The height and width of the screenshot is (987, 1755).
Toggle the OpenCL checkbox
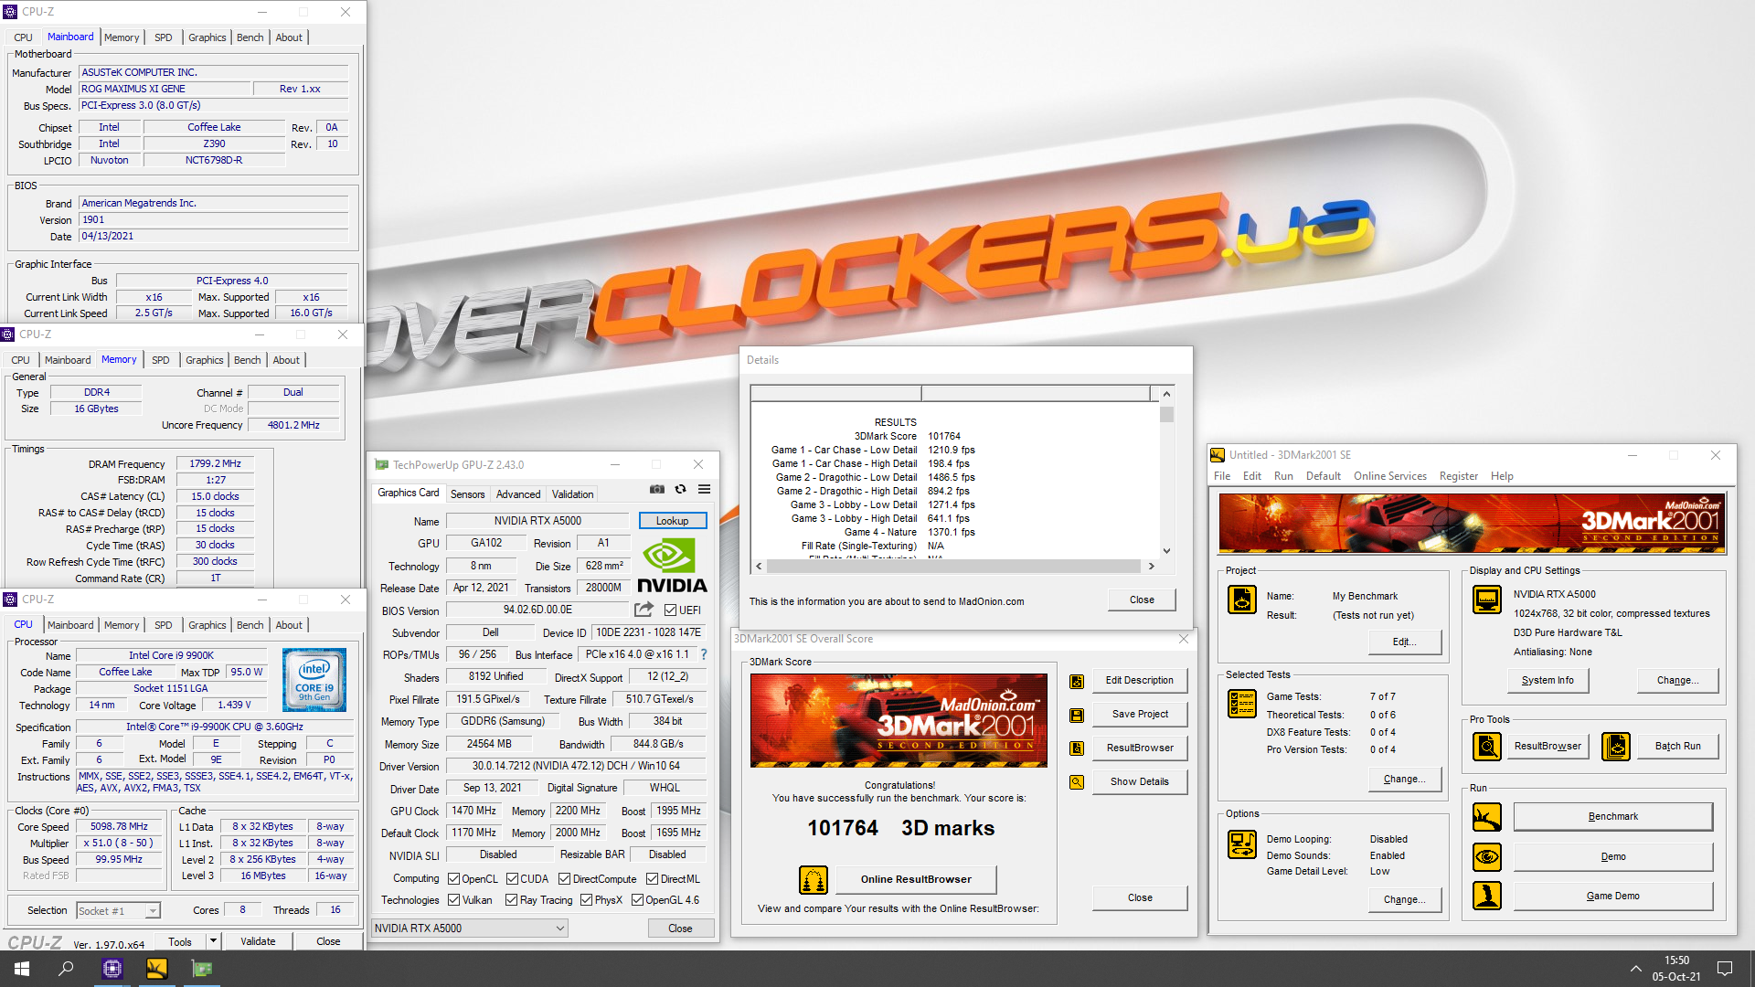point(453,879)
